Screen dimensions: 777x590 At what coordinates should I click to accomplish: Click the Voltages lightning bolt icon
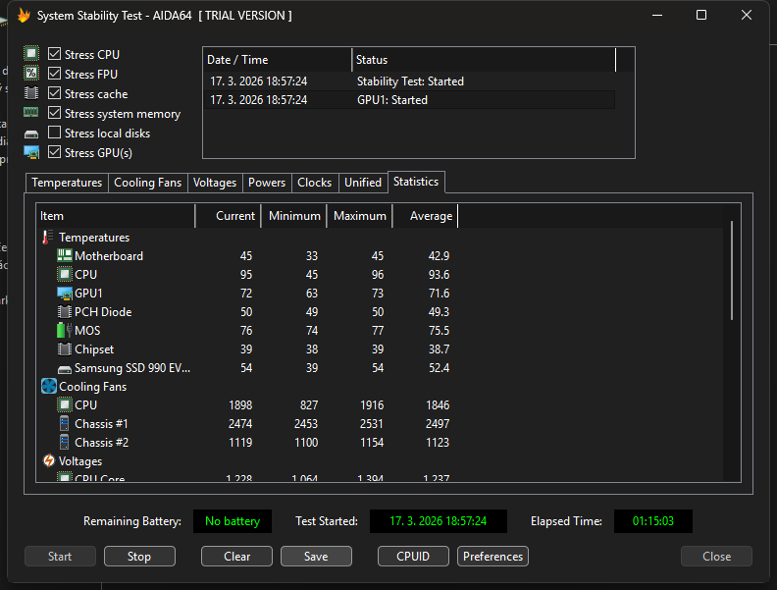click(x=49, y=460)
